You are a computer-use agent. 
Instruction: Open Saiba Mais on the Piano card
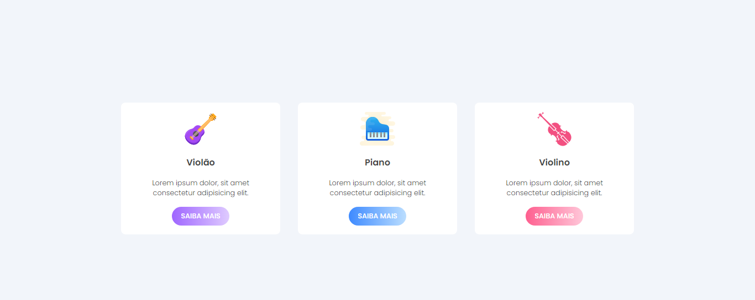pyautogui.click(x=377, y=216)
